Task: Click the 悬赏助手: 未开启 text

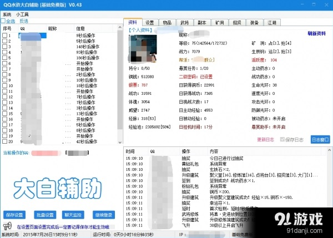Action: [x=268, y=127]
